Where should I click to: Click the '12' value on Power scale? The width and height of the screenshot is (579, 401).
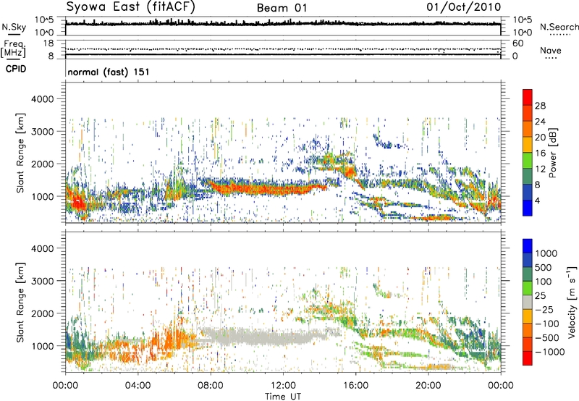point(540,169)
